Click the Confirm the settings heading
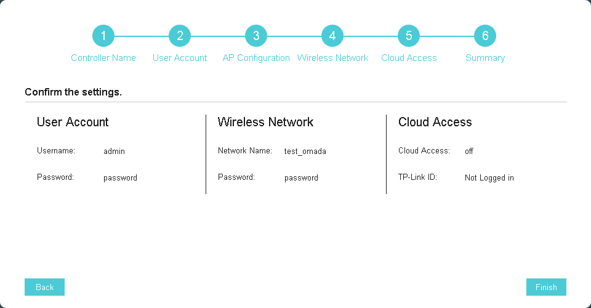The image size is (591, 308). tap(73, 92)
